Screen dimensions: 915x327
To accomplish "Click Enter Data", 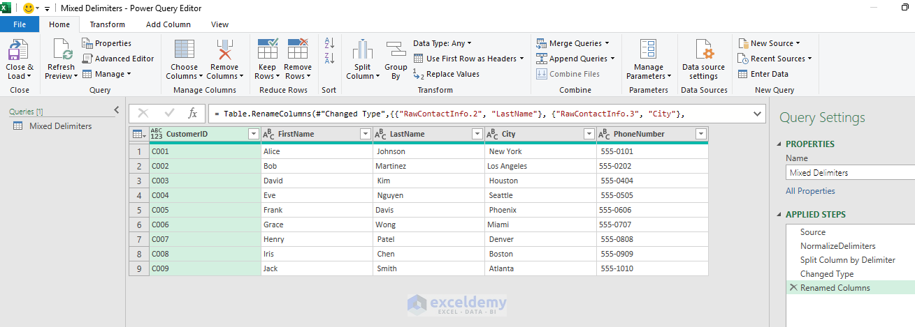I will [x=763, y=74].
